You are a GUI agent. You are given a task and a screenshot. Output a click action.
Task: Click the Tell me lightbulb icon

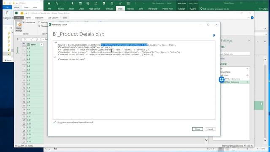point(201,8)
